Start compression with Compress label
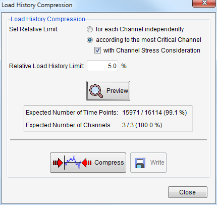This screenshot has width=217, height=205. [x=109, y=163]
